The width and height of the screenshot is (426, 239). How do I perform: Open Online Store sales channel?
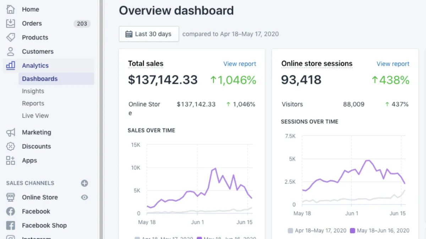[x=40, y=197]
